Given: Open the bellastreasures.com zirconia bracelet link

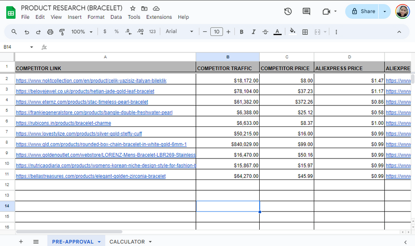Looking at the screenshot, I should pos(91,176).
